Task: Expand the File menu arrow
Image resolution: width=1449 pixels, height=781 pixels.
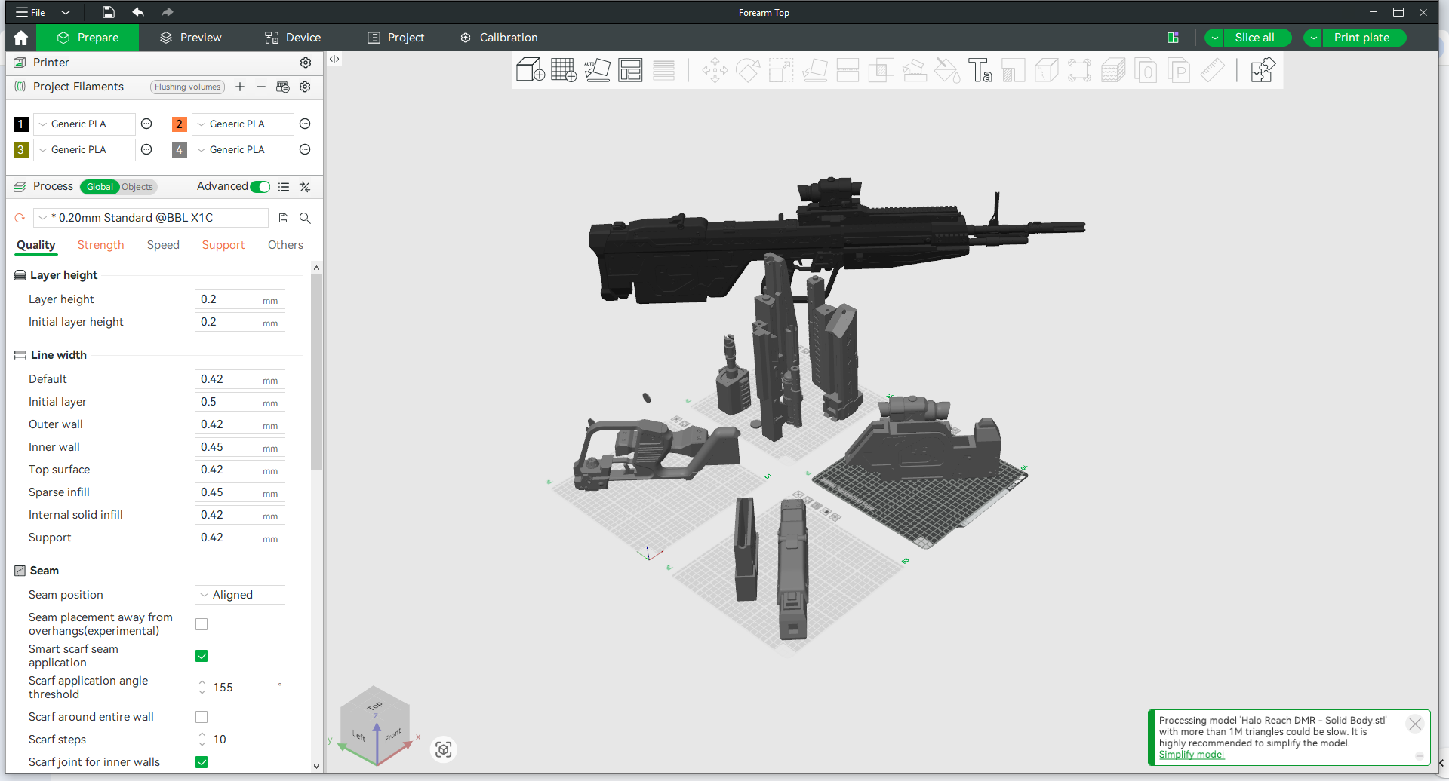Action: (x=66, y=12)
